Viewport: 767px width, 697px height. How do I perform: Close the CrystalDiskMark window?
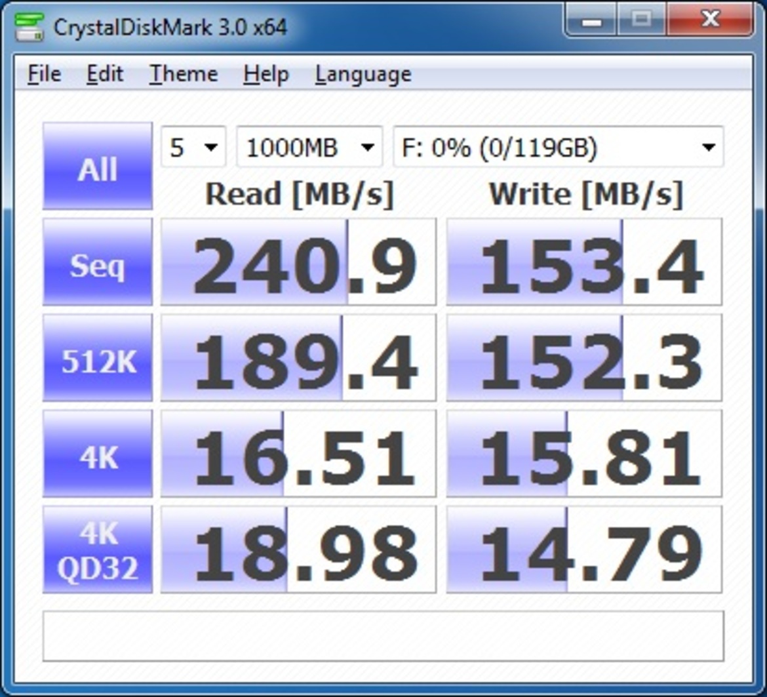click(x=710, y=20)
